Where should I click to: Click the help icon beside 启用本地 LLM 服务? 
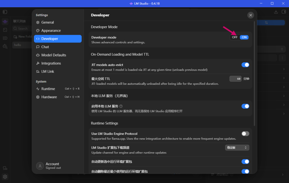(121, 106)
